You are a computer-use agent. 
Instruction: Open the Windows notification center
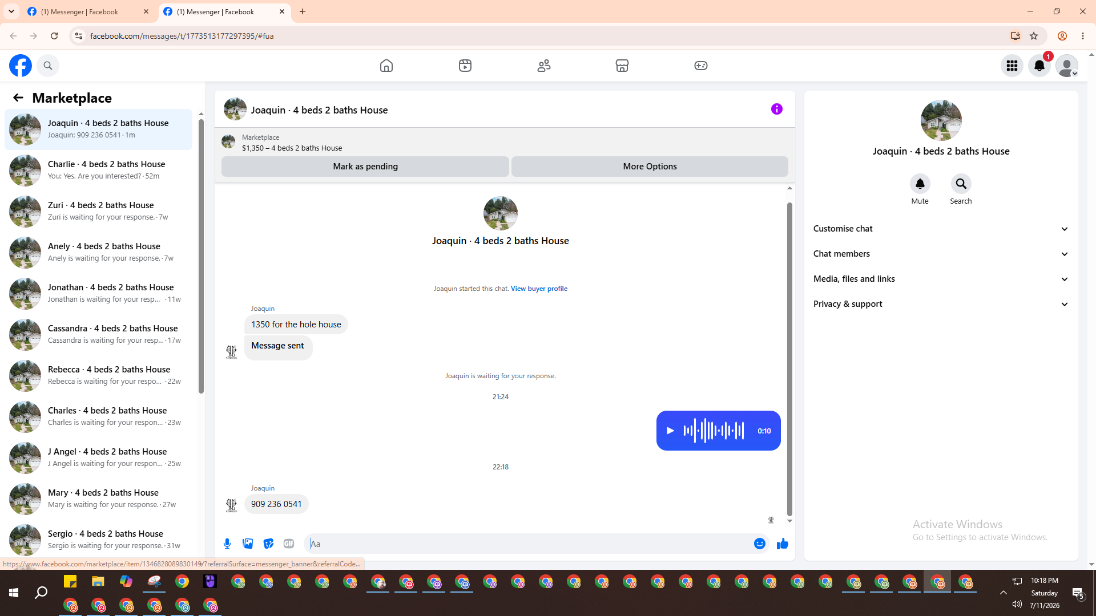[1078, 593]
